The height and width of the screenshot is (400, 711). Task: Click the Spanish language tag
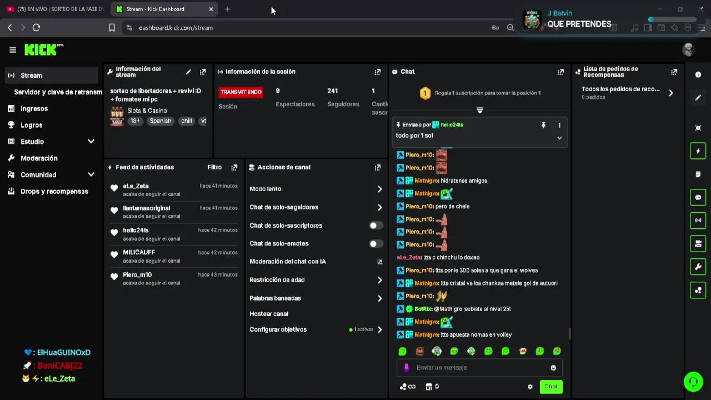[161, 121]
